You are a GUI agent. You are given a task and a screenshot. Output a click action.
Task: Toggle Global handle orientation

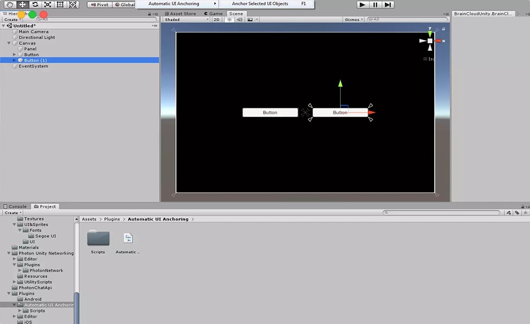pyautogui.click(x=126, y=4)
